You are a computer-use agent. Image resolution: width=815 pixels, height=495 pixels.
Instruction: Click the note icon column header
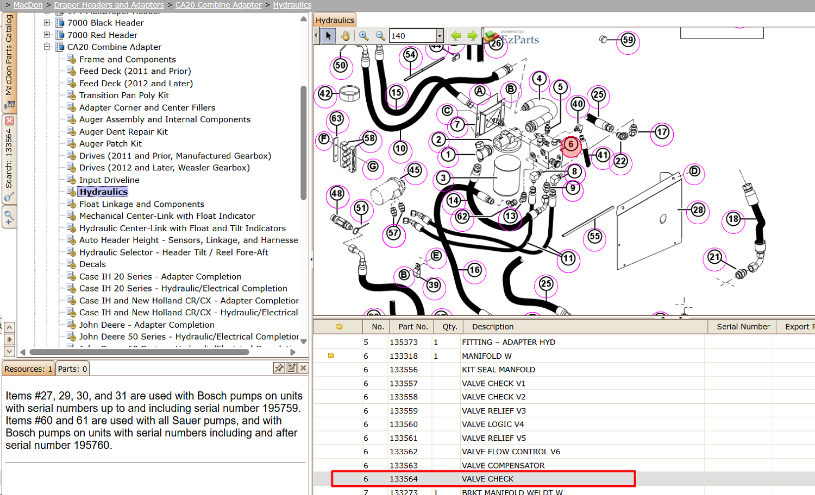pyautogui.click(x=339, y=327)
